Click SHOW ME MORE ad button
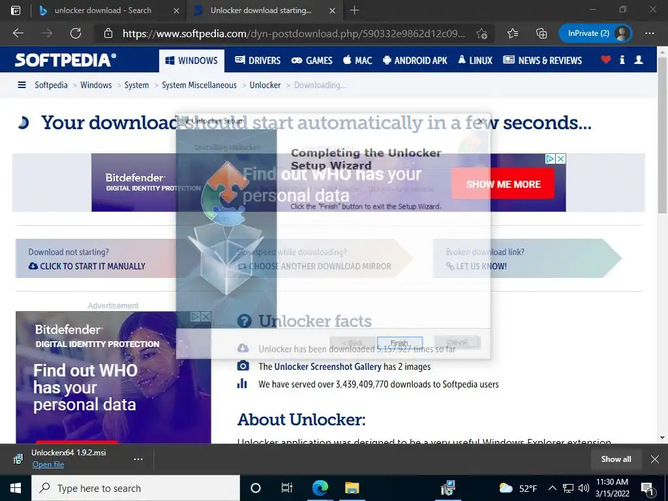Screen dimensions: 668x501 point(503,183)
